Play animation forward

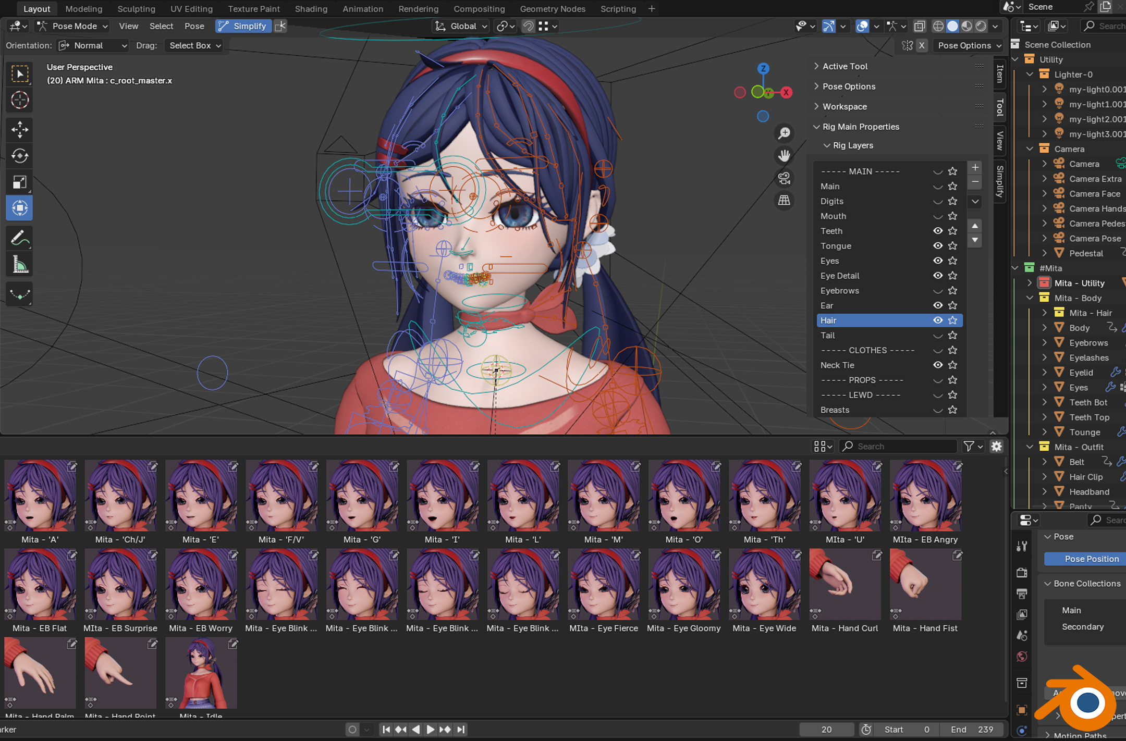click(430, 730)
